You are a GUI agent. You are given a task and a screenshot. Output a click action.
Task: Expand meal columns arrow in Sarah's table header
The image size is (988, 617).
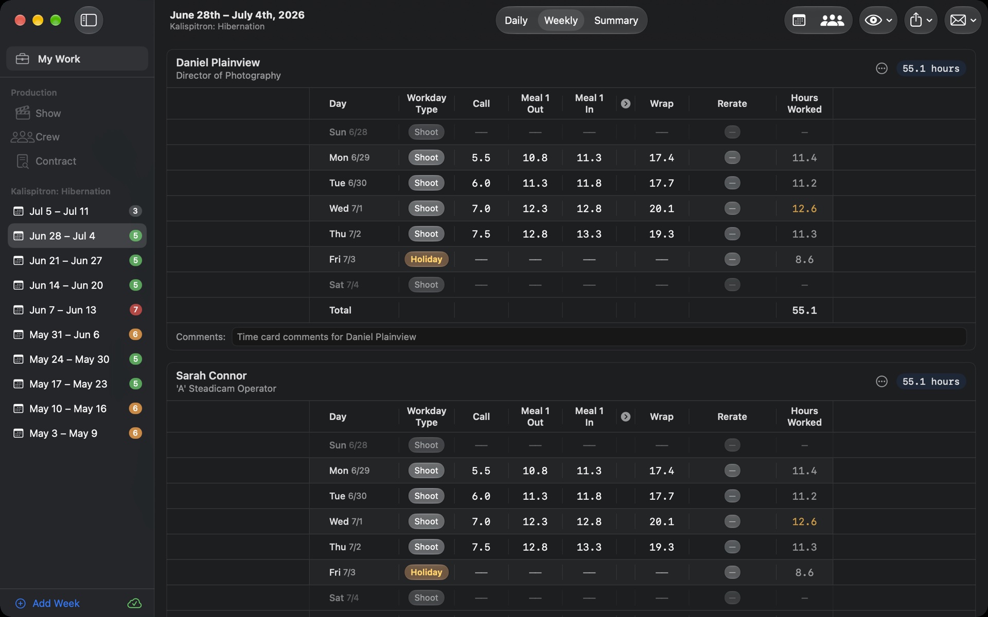625,416
